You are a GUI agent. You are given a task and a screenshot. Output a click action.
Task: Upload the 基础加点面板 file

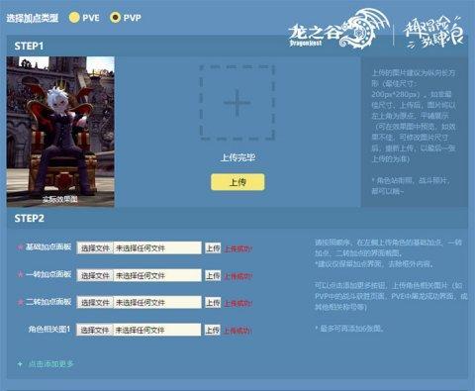[x=213, y=248]
